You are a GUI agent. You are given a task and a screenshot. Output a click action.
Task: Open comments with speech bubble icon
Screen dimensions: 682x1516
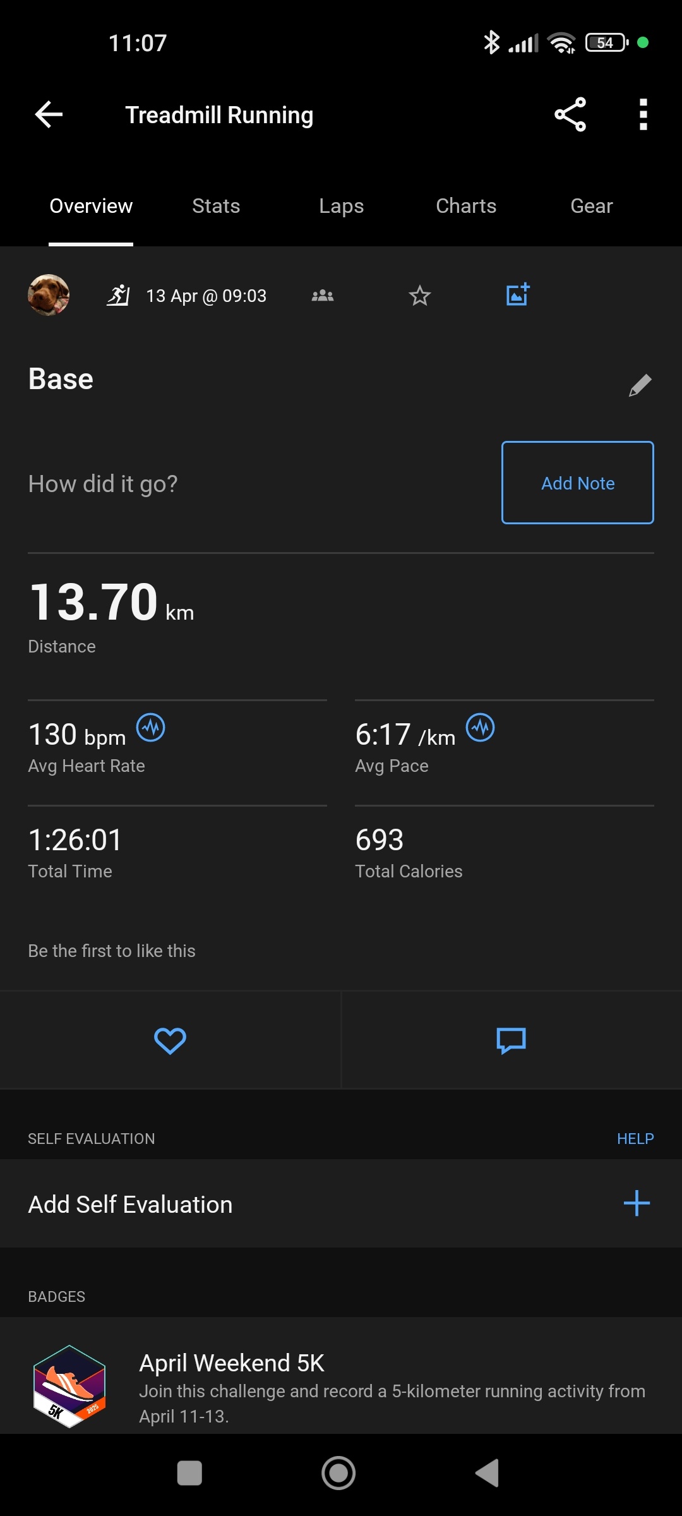pos(511,1040)
